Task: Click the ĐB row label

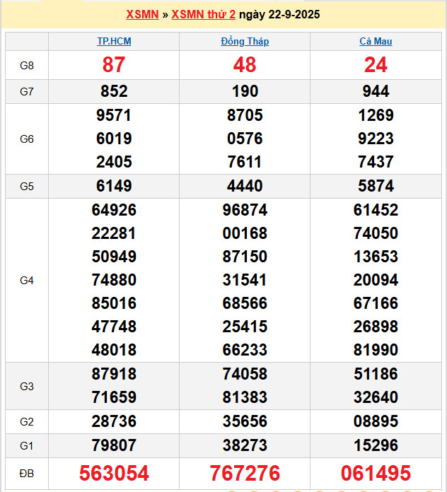Action: [x=27, y=473]
